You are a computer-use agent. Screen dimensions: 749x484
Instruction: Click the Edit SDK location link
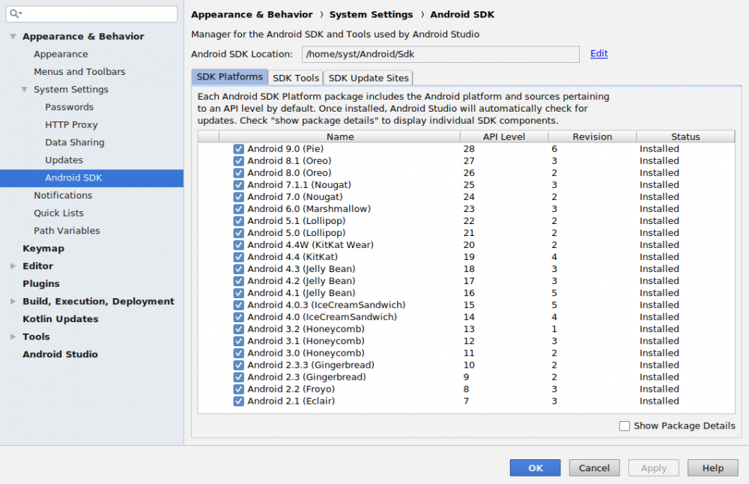pos(599,53)
